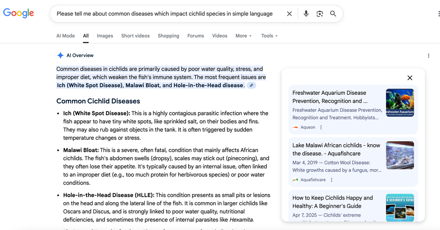Open the three-dot menu next to Aquafishcare

(x=331, y=180)
